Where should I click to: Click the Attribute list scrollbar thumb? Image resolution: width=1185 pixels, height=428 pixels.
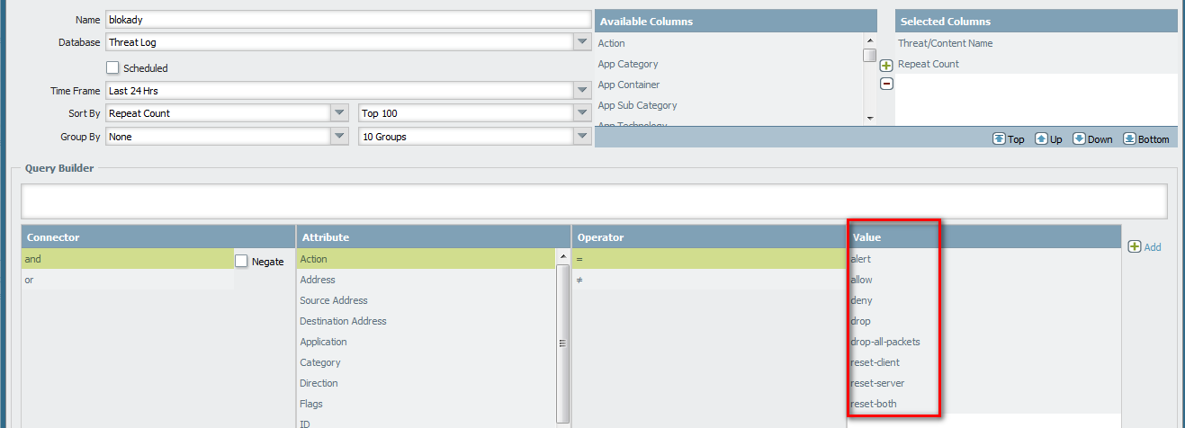coord(562,343)
